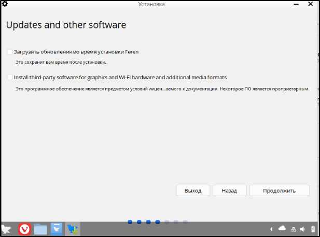Check the battery tray icon
Image resolution: width=320 pixels, height=237 pixels.
(313, 229)
